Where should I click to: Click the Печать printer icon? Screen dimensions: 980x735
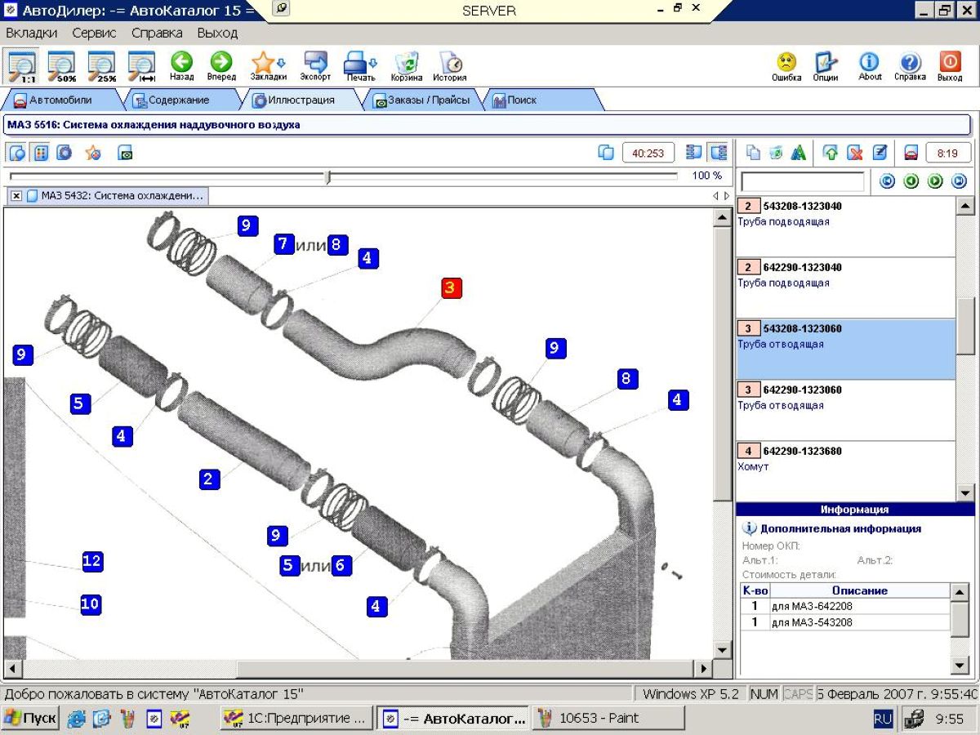[355, 64]
